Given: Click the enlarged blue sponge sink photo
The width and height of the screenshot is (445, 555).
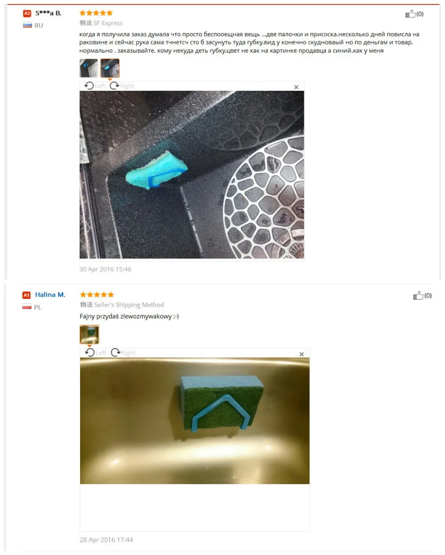Looking at the screenshot, I should [192, 175].
